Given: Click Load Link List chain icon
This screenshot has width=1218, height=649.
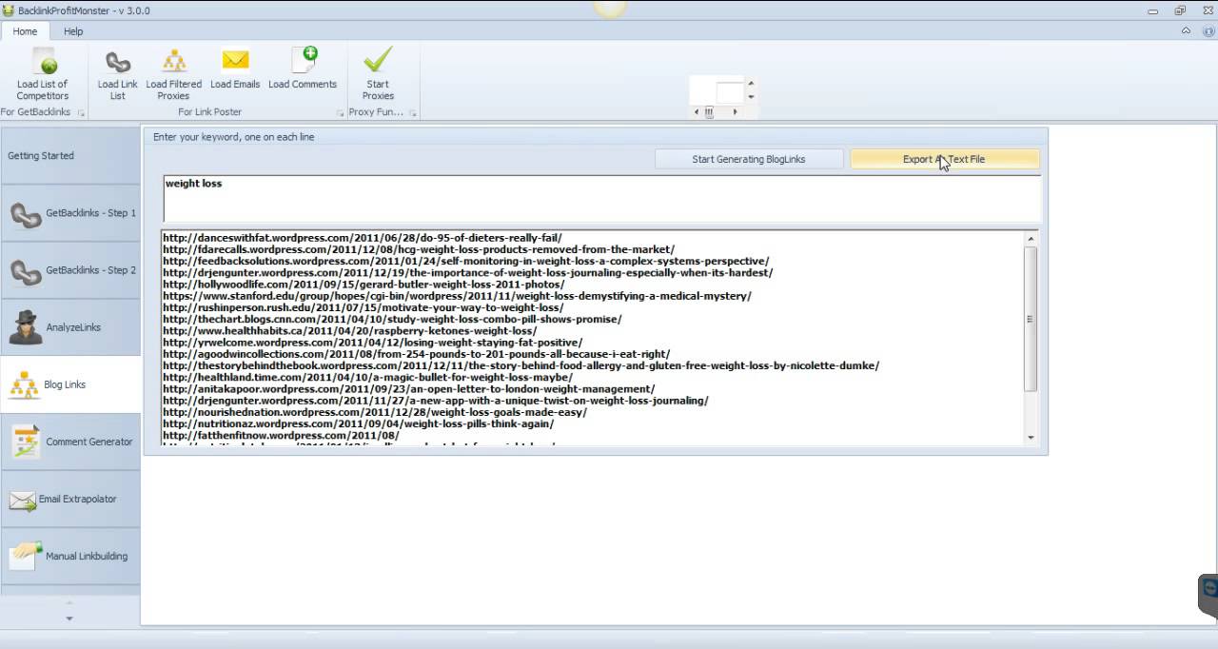Looking at the screenshot, I should [118, 63].
